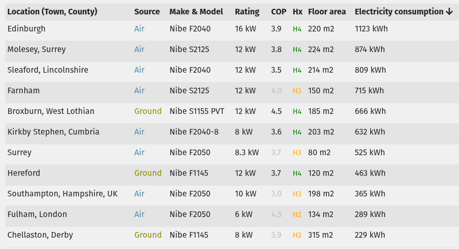Open Southampton, Hampshire, UK entry
This screenshot has width=459, height=249.
click(62, 194)
